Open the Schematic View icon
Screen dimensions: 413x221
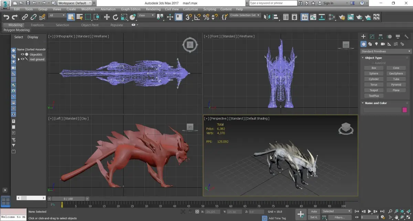coord(332,17)
